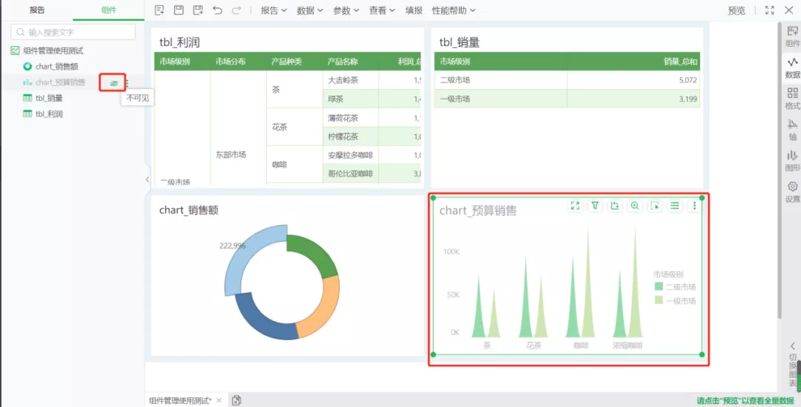This screenshot has width=801, height=407.
Task: Click the 二级市场 row in tbl_销量
Action: [567, 80]
